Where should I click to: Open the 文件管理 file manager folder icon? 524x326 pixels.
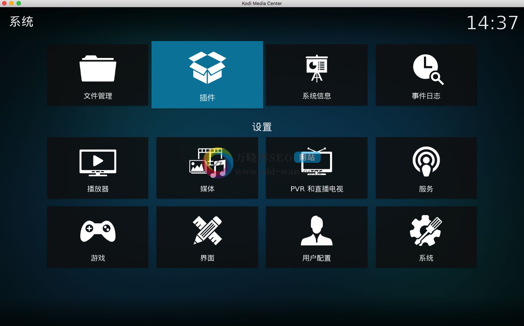coord(98,68)
